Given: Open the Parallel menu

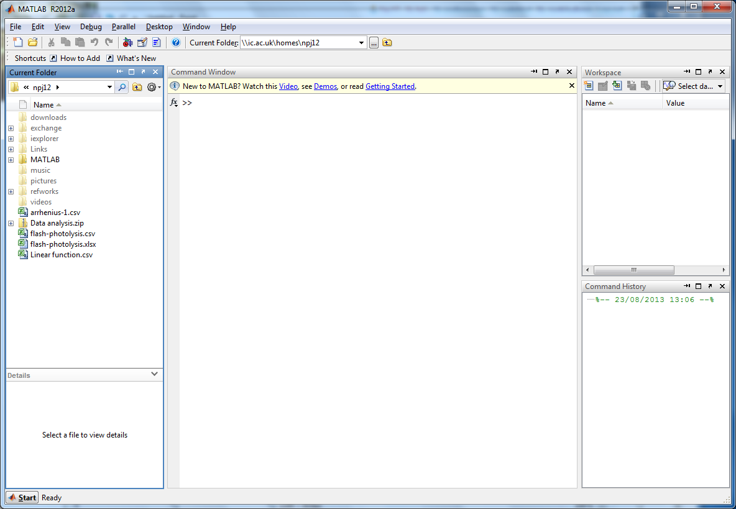Looking at the screenshot, I should click(124, 27).
